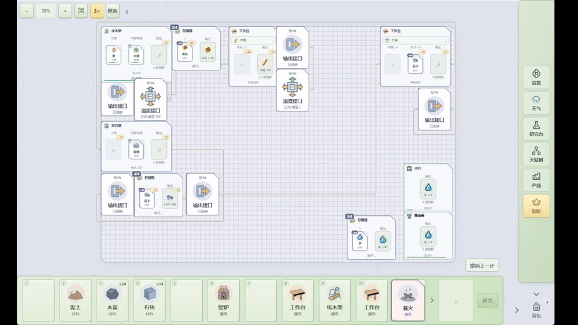This screenshot has width=578, height=325.
Task: Click the 溢流接口 node with threshold 198
Action: pos(150,99)
